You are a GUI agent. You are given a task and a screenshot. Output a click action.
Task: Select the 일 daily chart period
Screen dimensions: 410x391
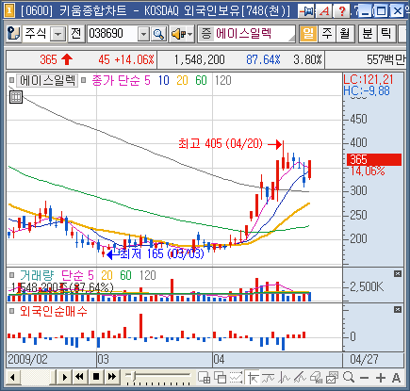308,34
